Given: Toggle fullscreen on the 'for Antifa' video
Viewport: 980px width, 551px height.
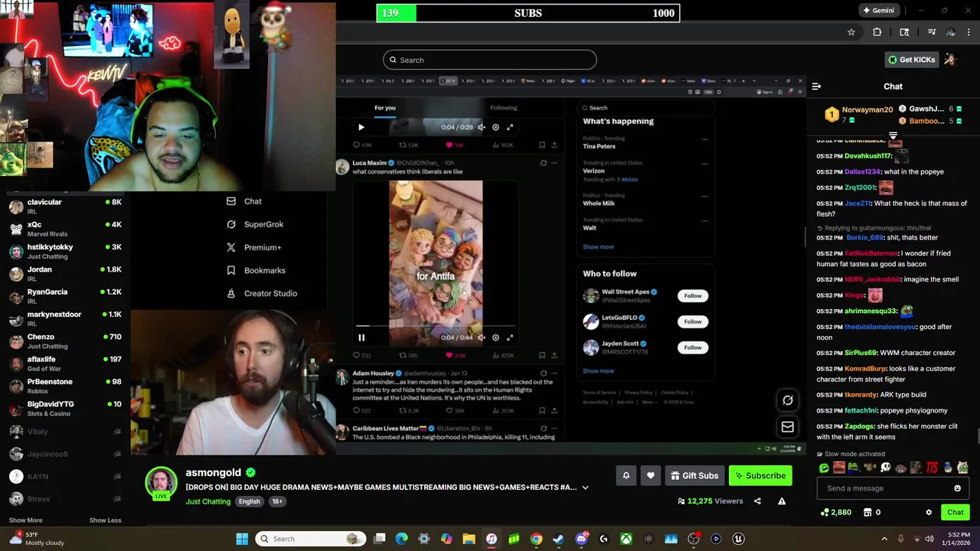Looking at the screenshot, I should pos(510,337).
